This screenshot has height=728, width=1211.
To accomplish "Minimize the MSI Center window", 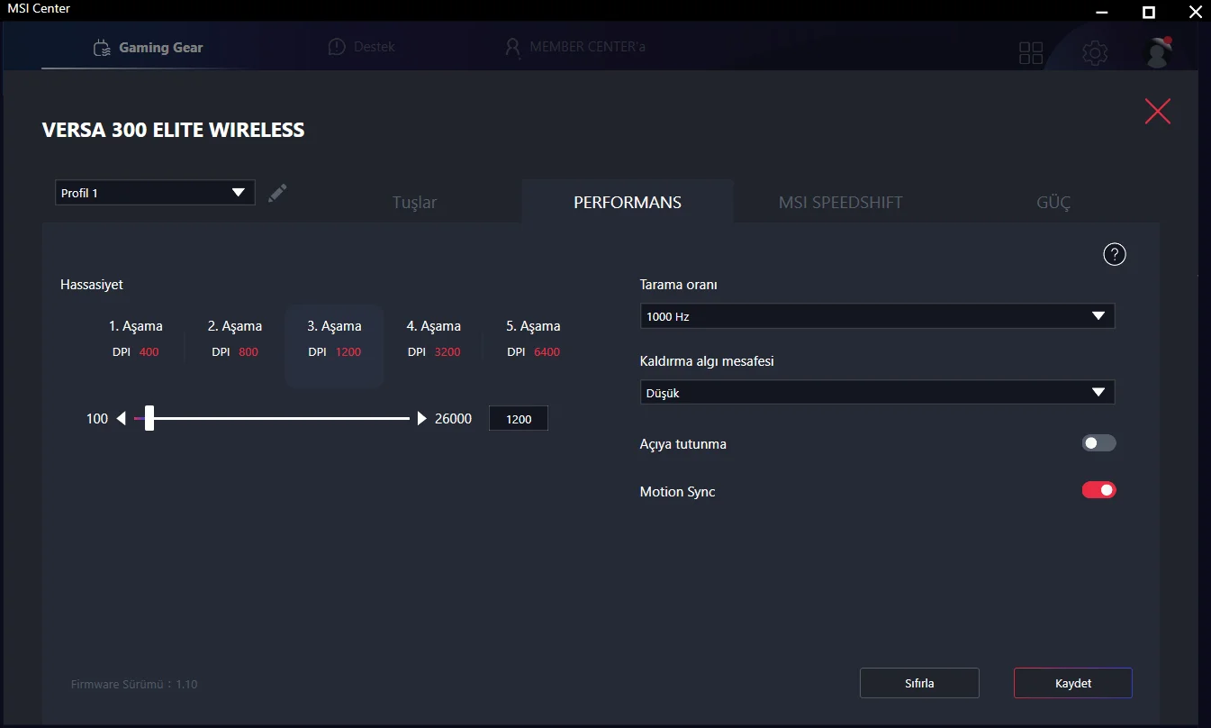I will click(1102, 12).
